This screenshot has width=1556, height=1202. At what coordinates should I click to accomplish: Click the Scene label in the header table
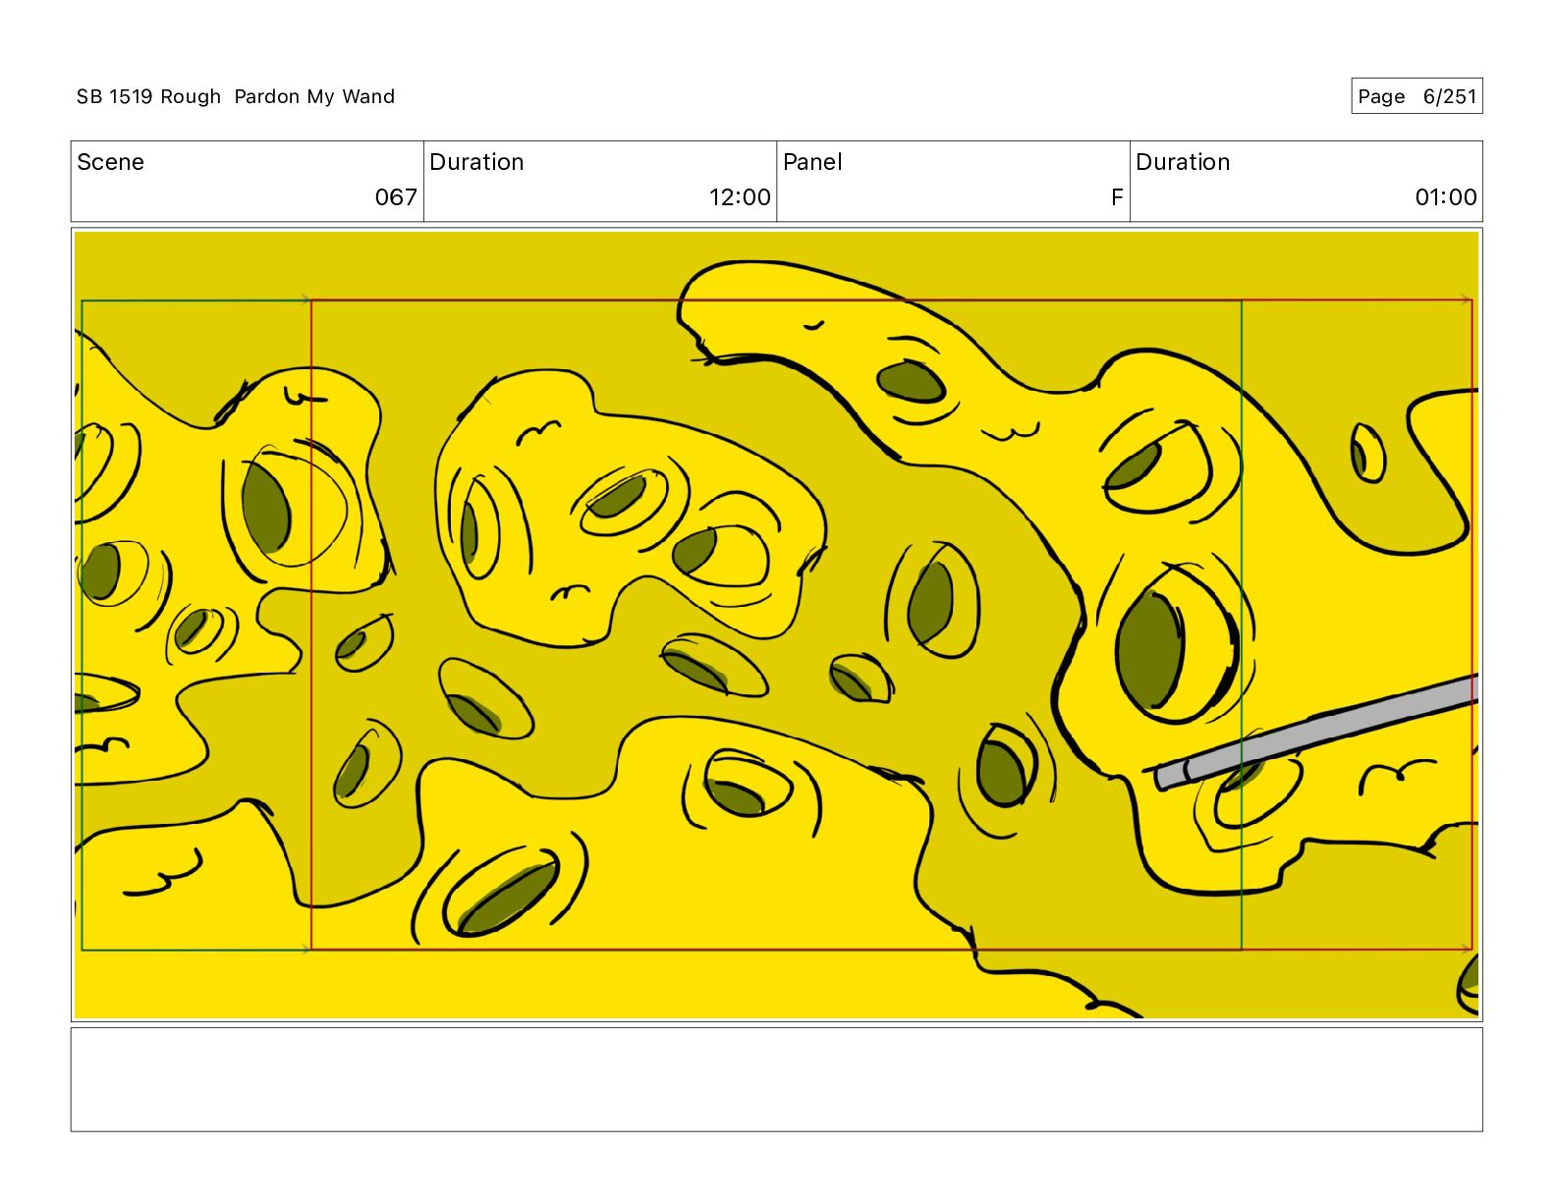tap(110, 162)
